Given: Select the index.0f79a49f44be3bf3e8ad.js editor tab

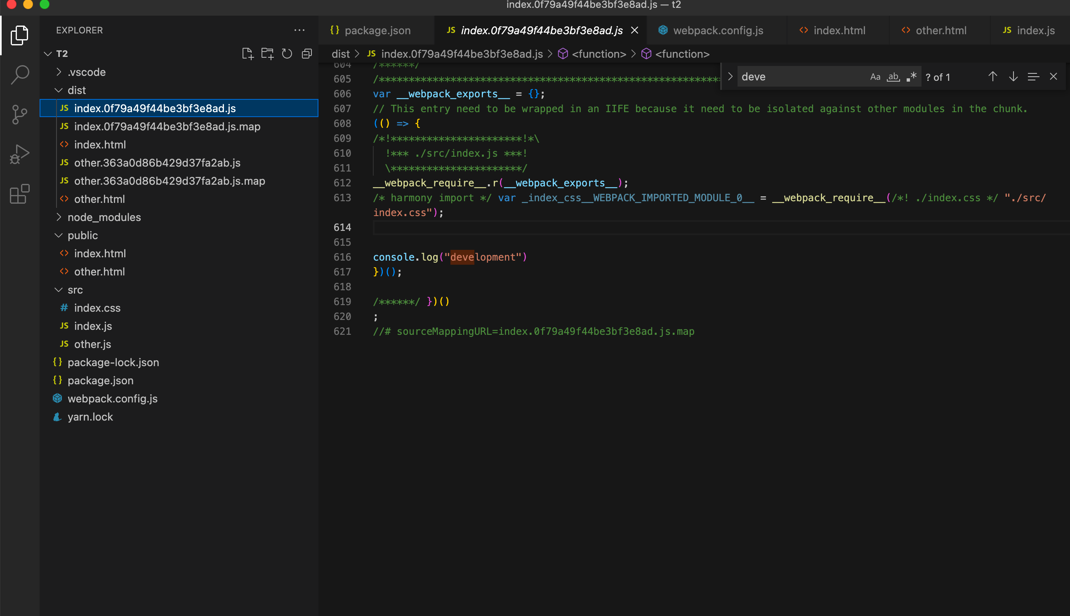Looking at the screenshot, I should click(541, 31).
